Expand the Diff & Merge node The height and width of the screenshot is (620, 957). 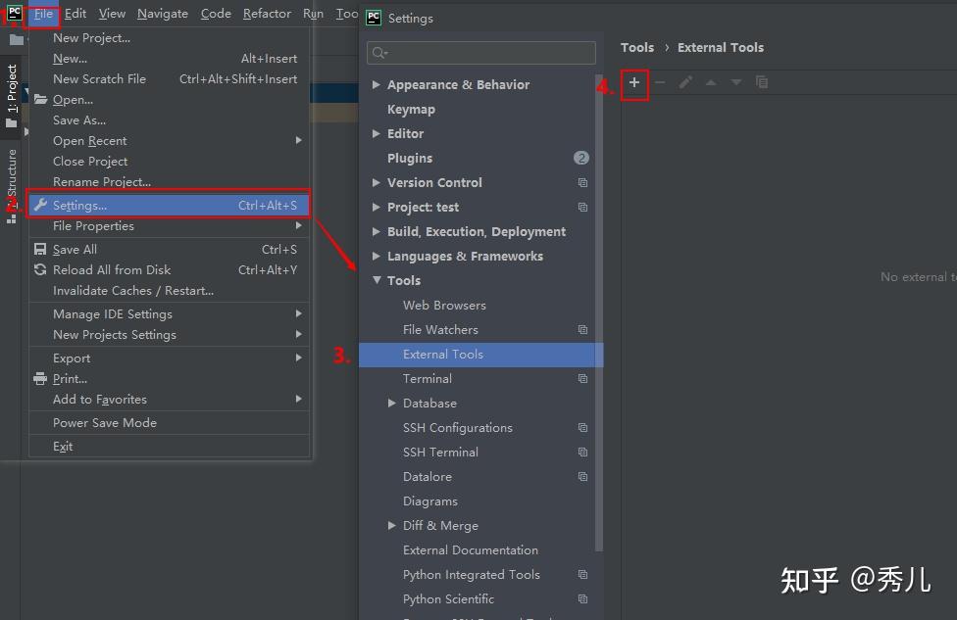(392, 526)
